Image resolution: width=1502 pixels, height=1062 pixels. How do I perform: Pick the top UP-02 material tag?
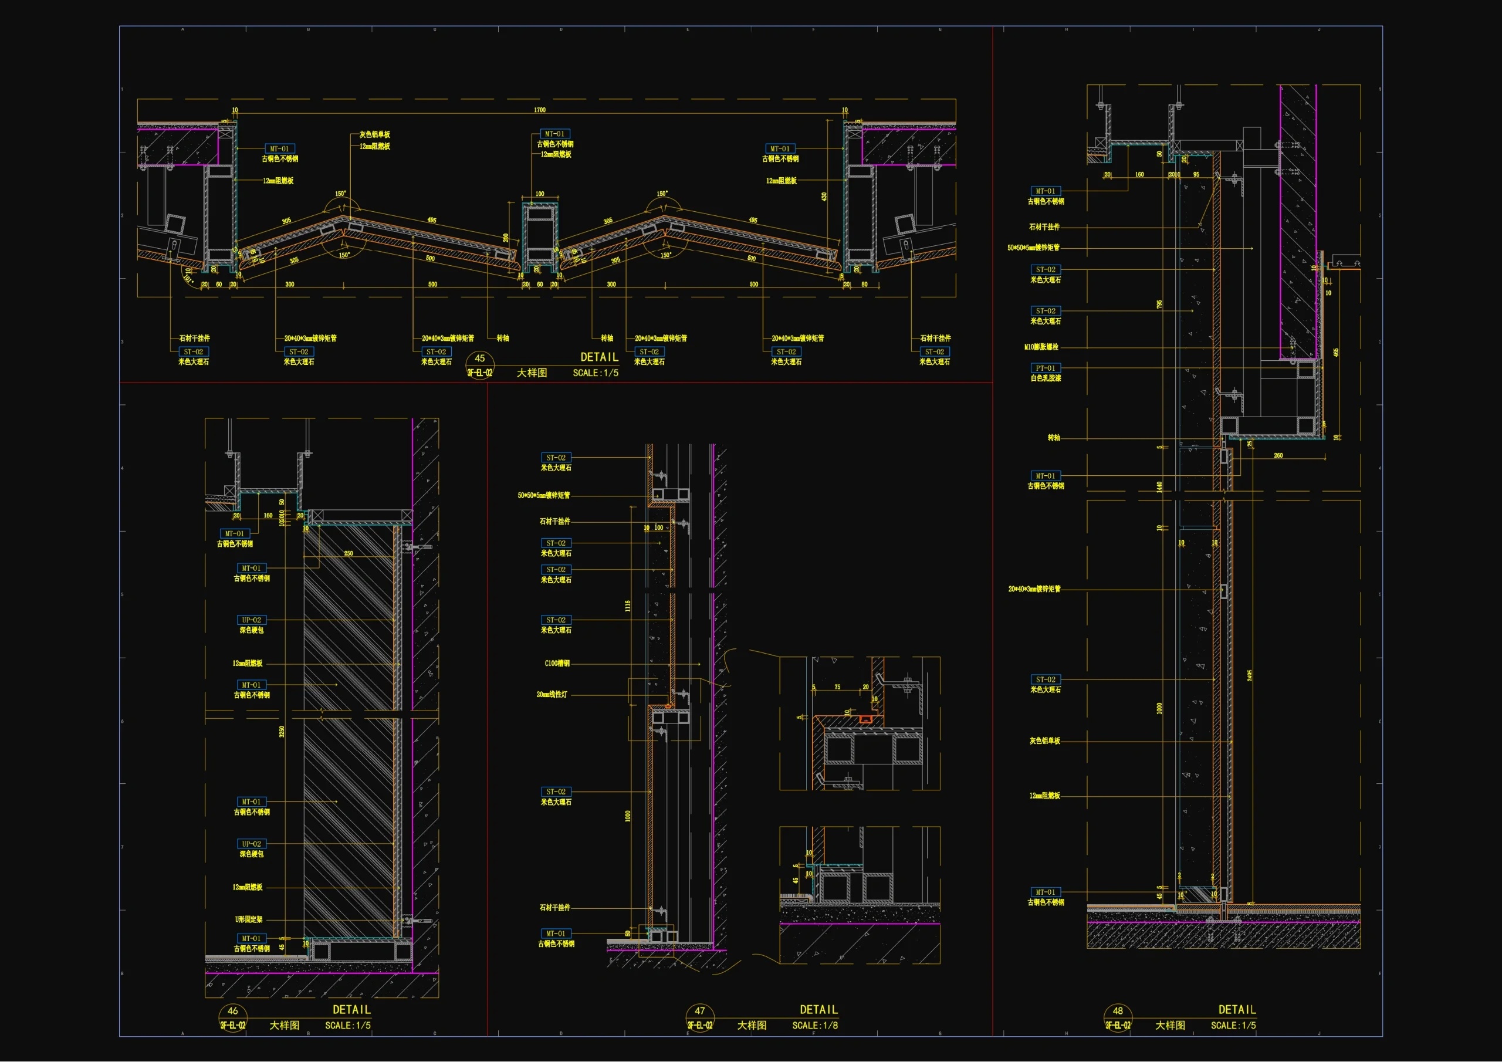tap(251, 620)
